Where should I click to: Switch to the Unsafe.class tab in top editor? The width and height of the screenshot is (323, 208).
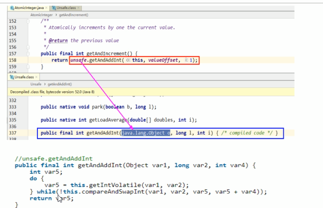coord(66,8)
